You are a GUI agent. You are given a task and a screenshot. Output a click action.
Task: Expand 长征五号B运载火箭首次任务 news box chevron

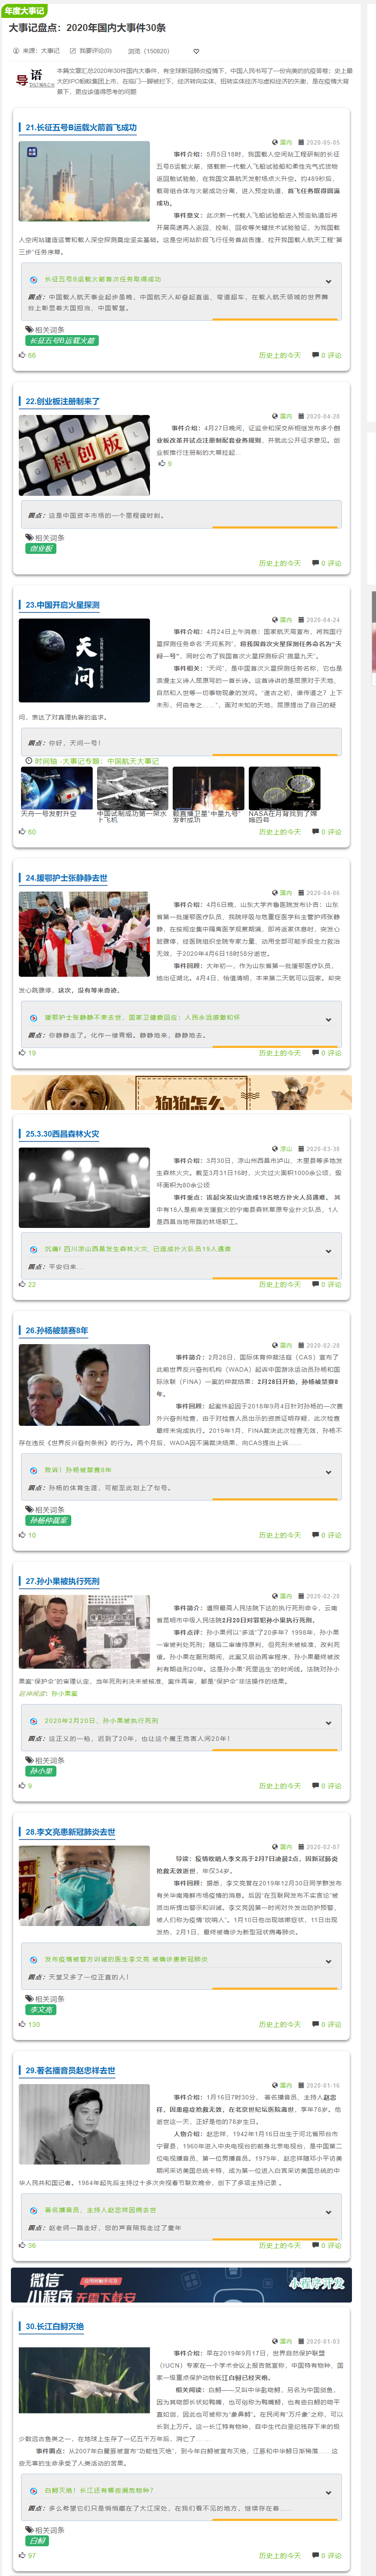click(x=328, y=281)
